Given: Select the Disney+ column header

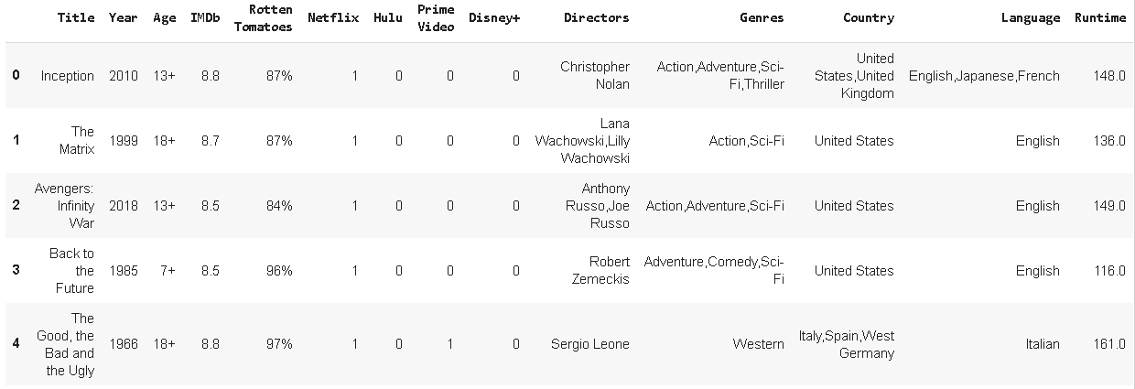Looking at the screenshot, I should click(x=494, y=17).
